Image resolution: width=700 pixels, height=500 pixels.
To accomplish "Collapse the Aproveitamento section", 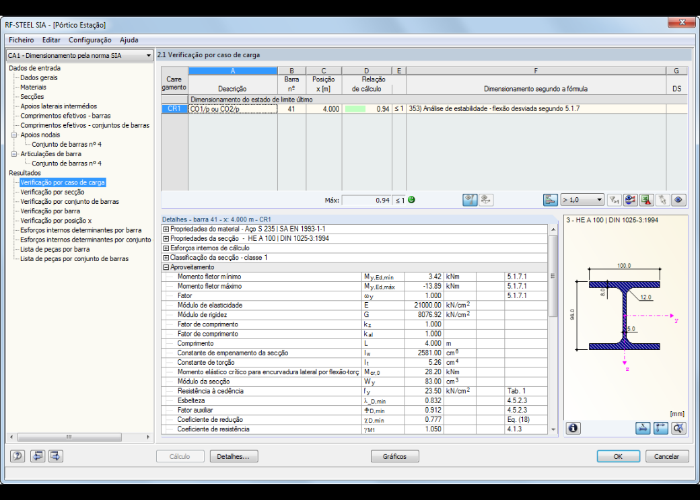I will point(166,267).
